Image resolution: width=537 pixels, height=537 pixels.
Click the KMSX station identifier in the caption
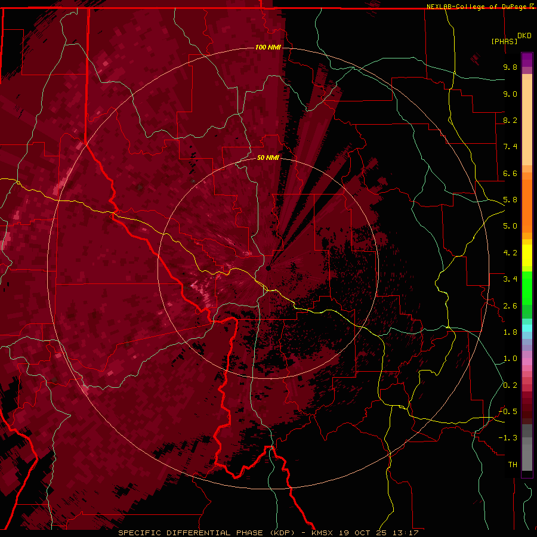pos(322,533)
